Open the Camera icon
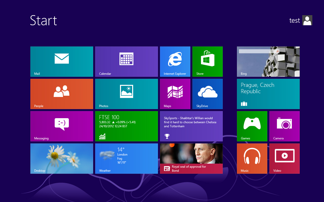The width and height of the screenshot is (324, 202). [x=285, y=123]
